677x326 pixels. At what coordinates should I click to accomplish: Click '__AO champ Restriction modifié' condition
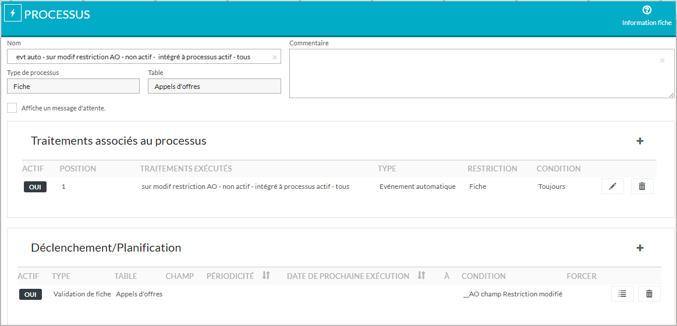tap(513, 293)
